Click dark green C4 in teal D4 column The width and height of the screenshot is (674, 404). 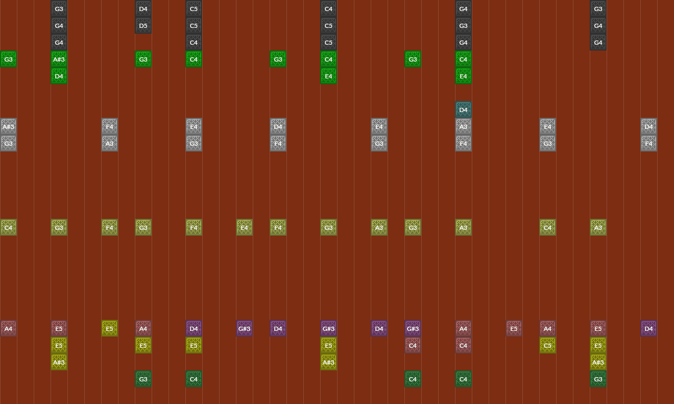[x=463, y=379]
